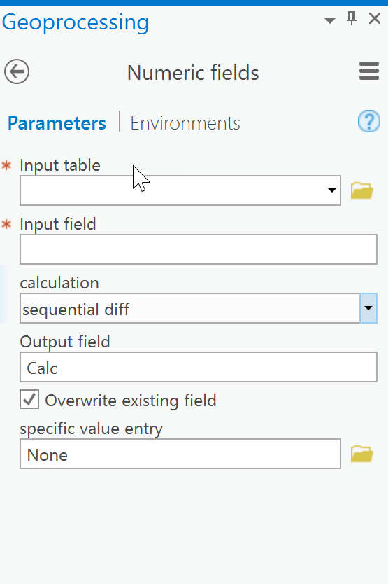Uncheck the Overwrite existing field checkbox

tap(29, 400)
